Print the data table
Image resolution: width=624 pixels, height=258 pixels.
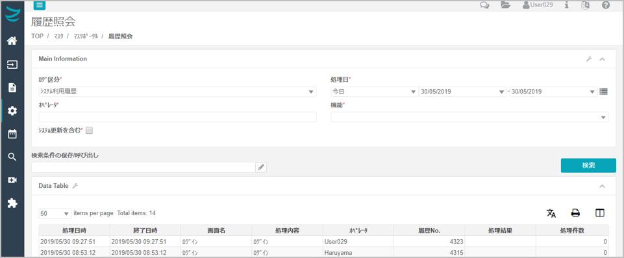pos(575,213)
